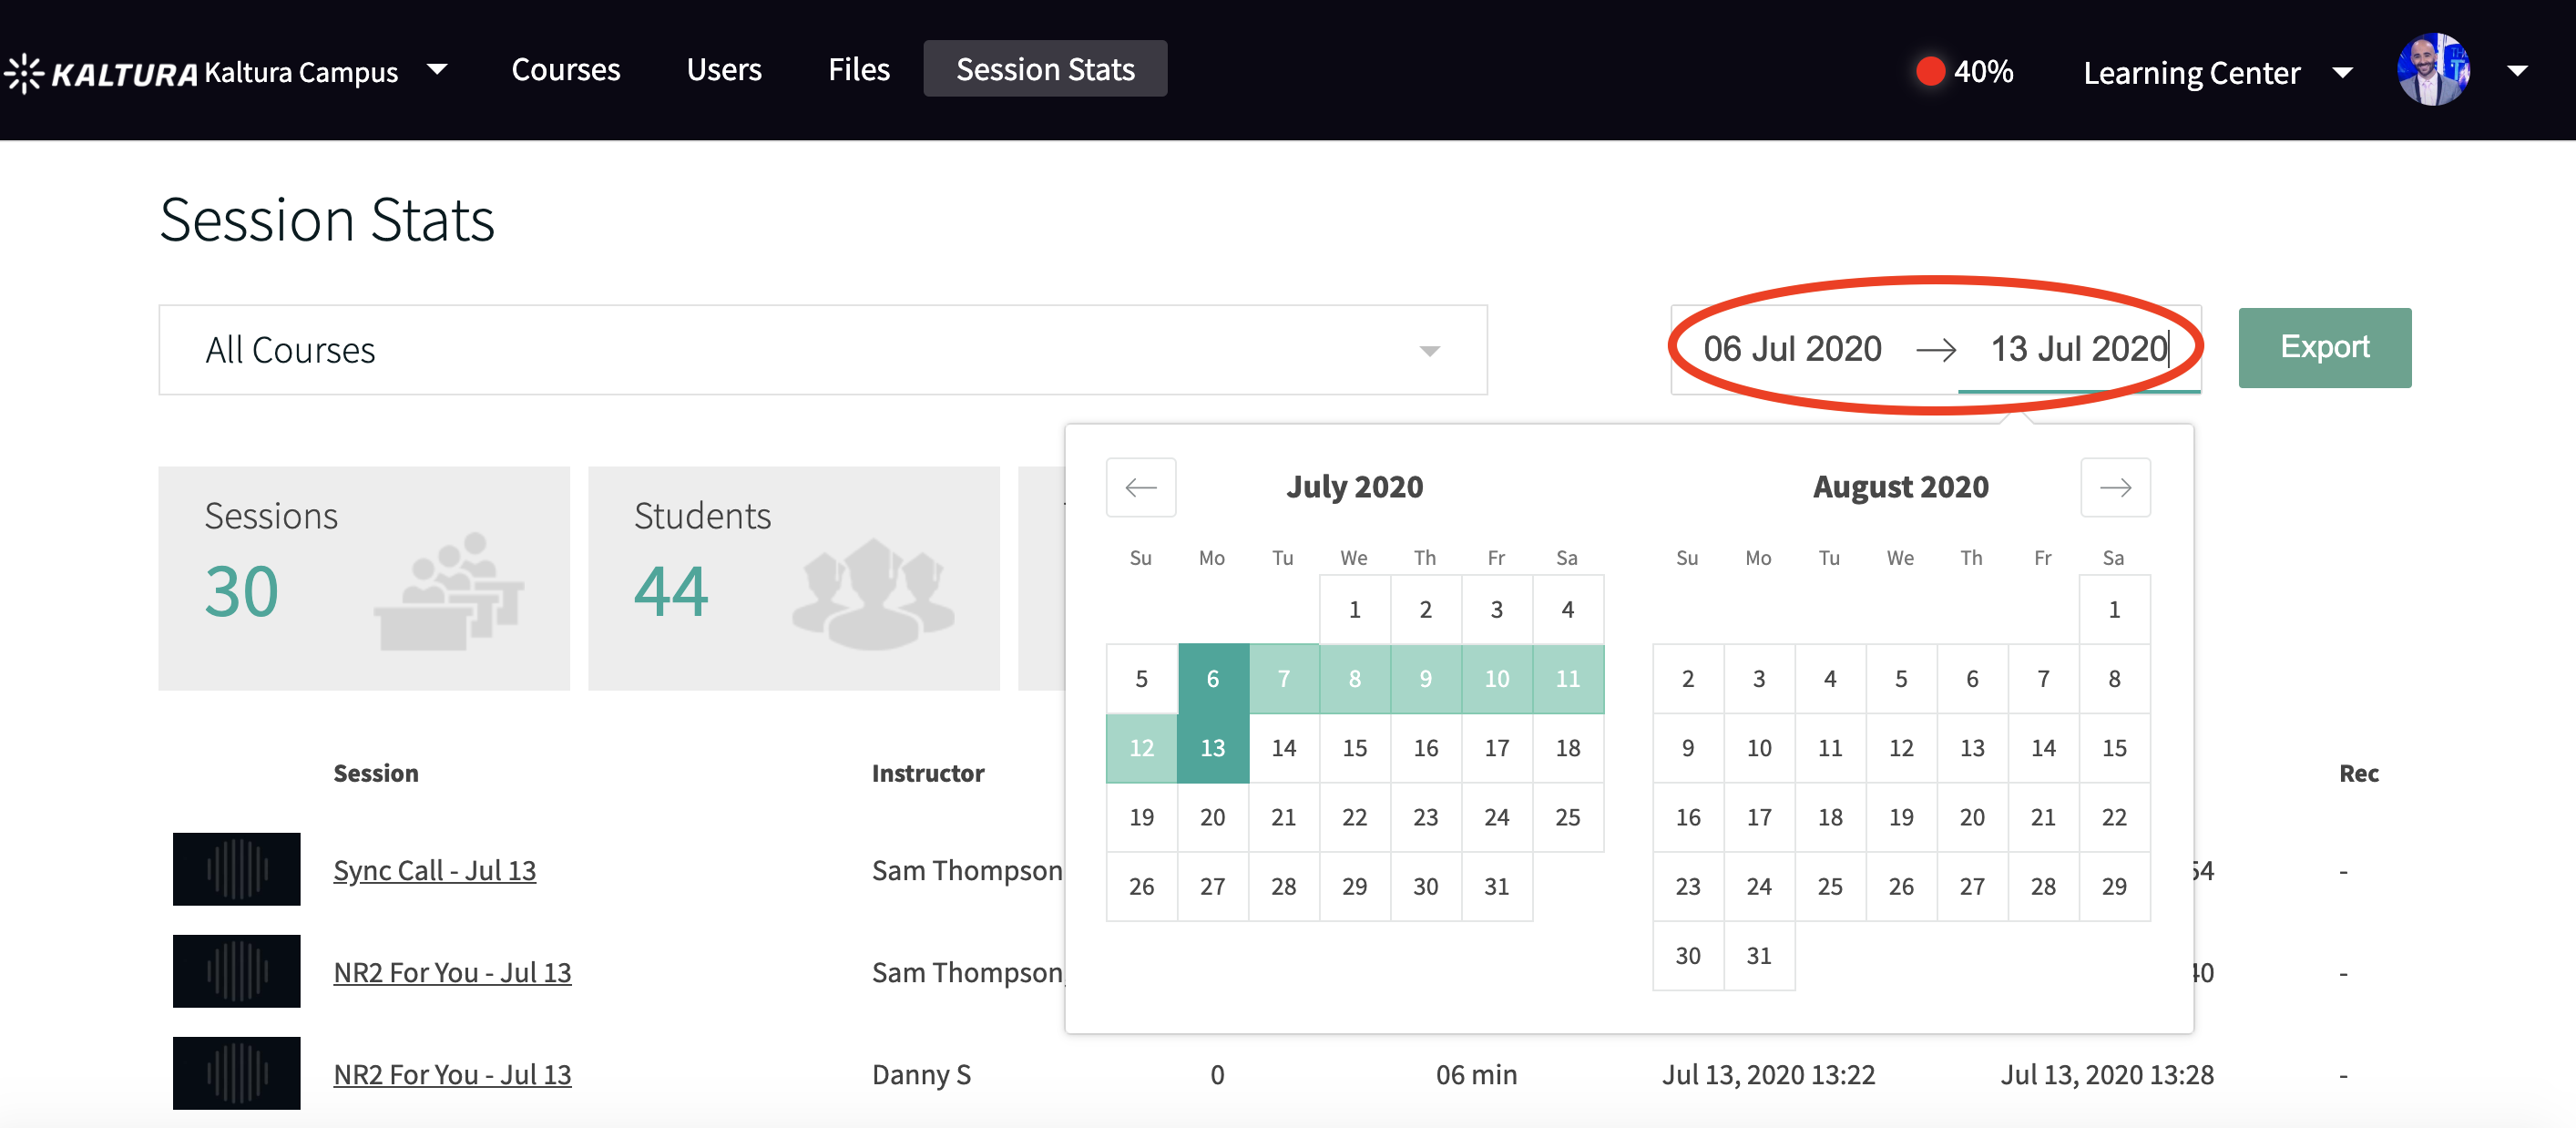Open Sync Call - Jul 13 session thumbnail
2576x1128 pixels.
pyautogui.click(x=236, y=869)
